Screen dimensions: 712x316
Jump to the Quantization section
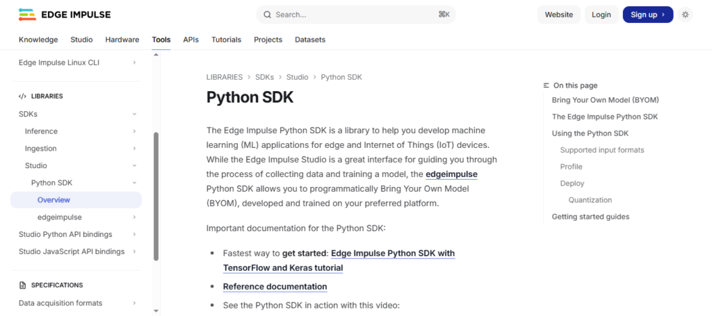(590, 200)
